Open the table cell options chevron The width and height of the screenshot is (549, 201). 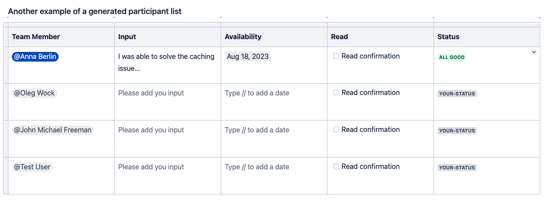(x=534, y=52)
